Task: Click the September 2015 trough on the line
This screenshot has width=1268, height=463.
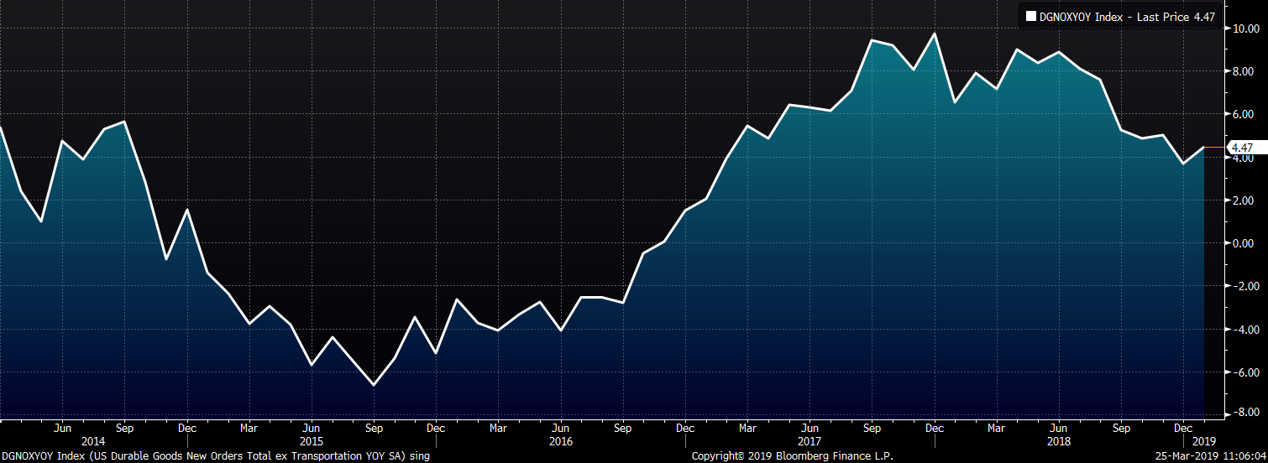Action: point(374,385)
